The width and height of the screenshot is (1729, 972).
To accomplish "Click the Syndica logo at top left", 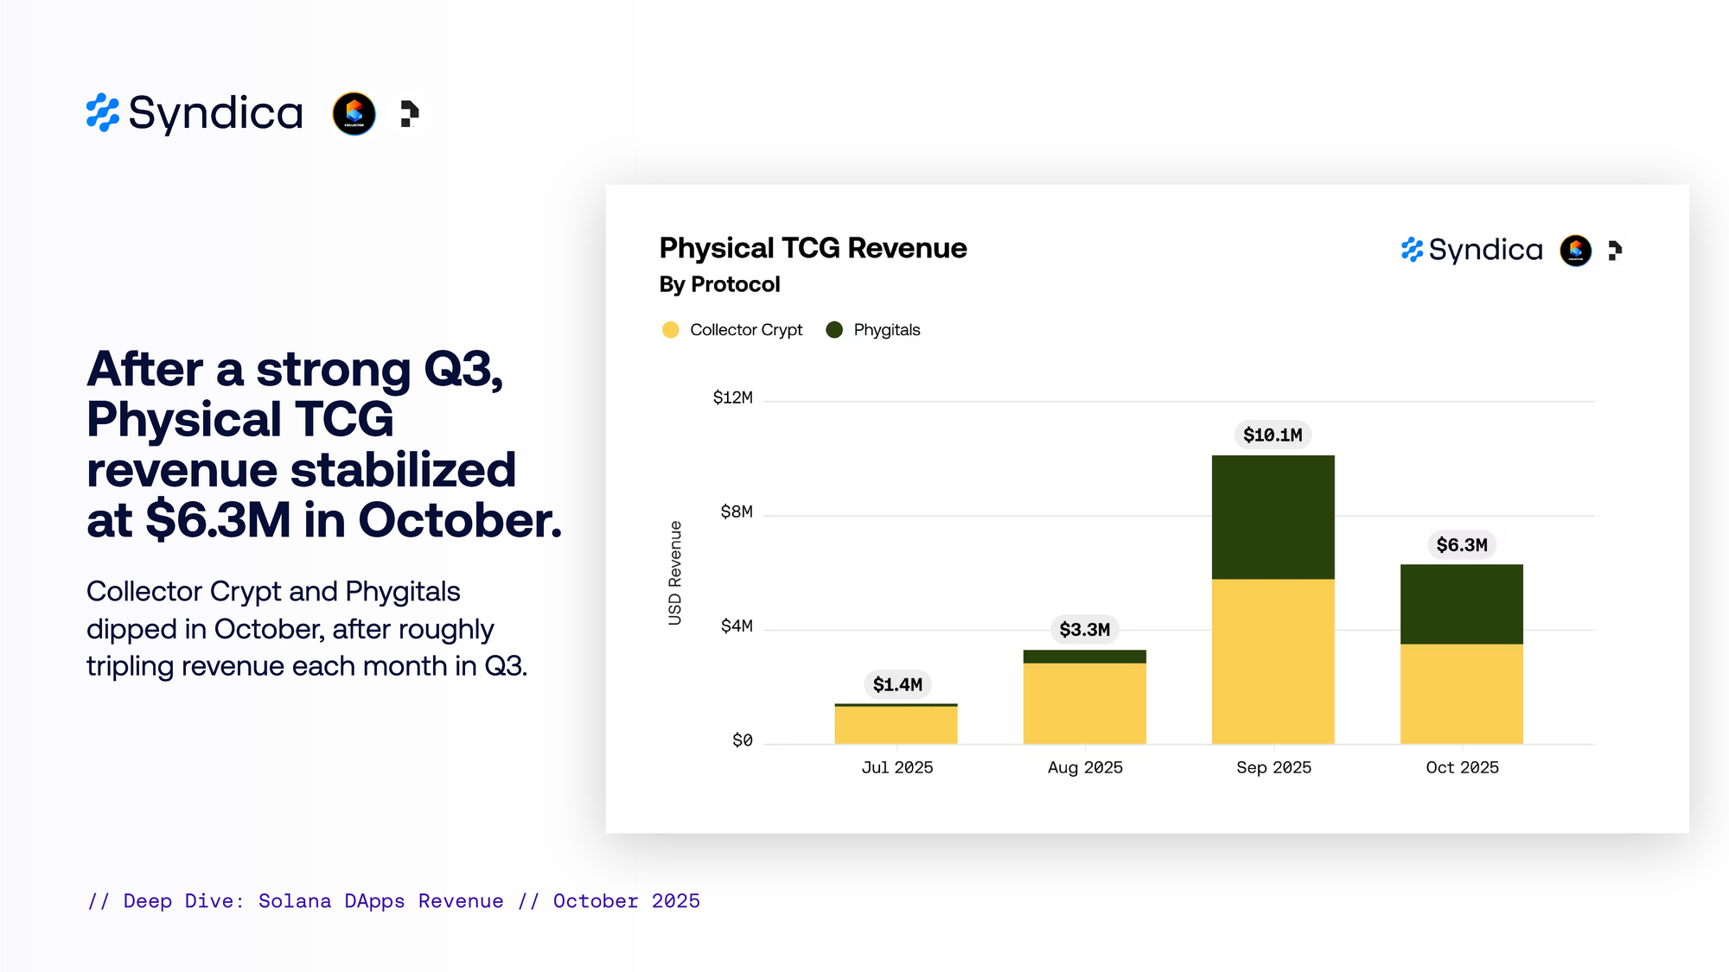I will (195, 113).
